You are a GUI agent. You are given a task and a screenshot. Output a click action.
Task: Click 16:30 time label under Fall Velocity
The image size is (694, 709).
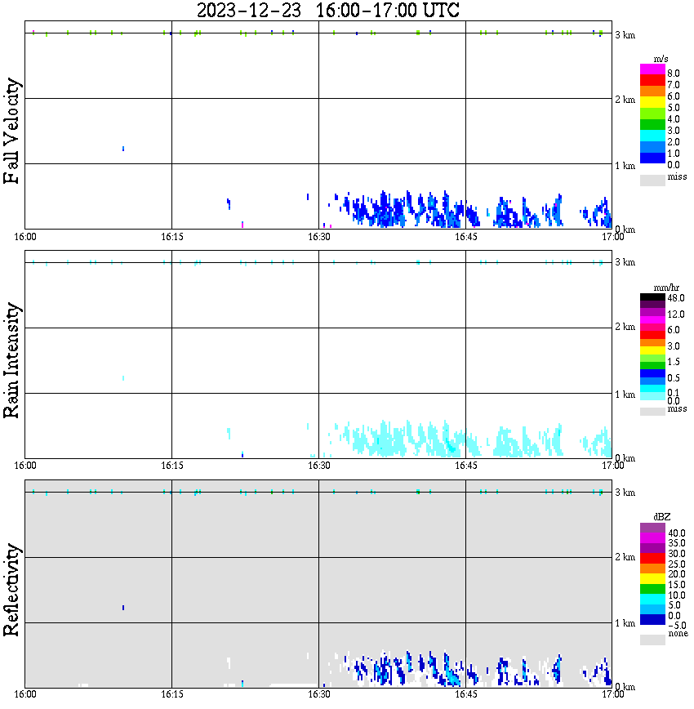click(318, 237)
